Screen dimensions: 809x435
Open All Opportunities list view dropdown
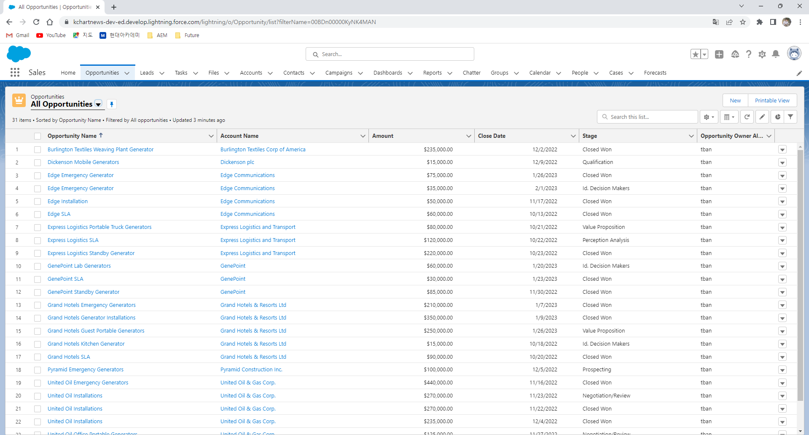(98, 104)
